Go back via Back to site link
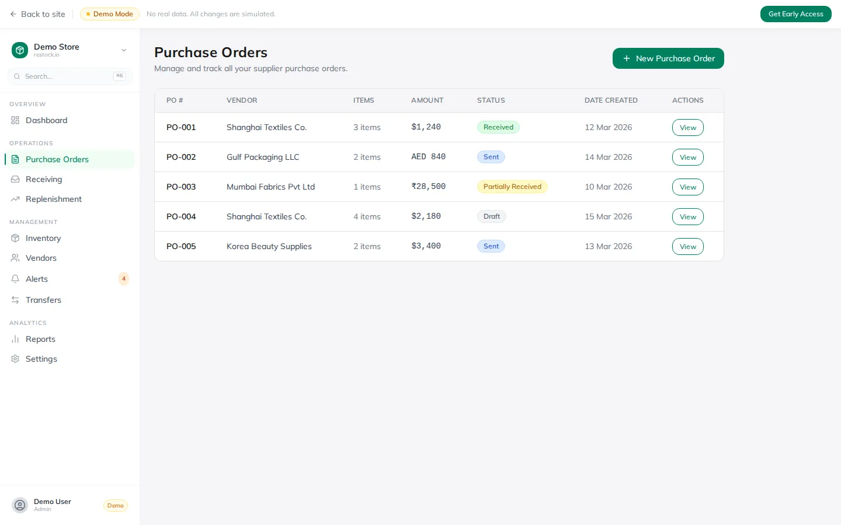 (37, 14)
